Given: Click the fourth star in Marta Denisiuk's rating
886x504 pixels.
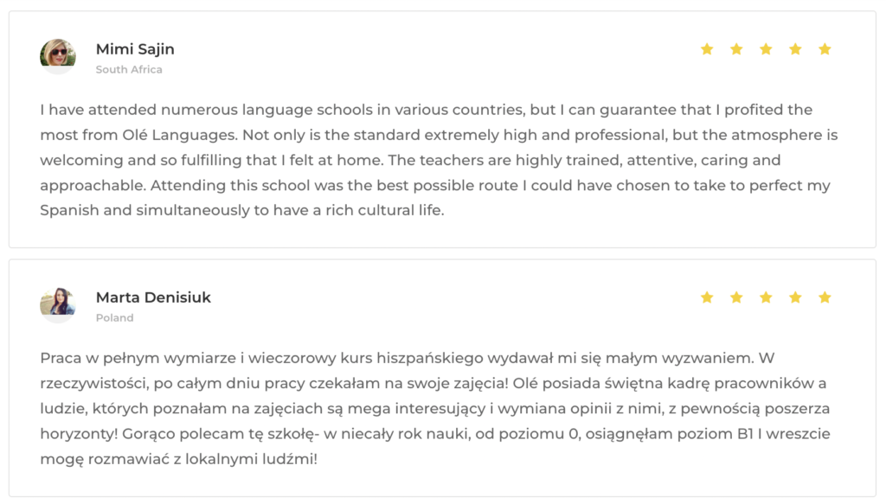Looking at the screenshot, I should tap(795, 297).
